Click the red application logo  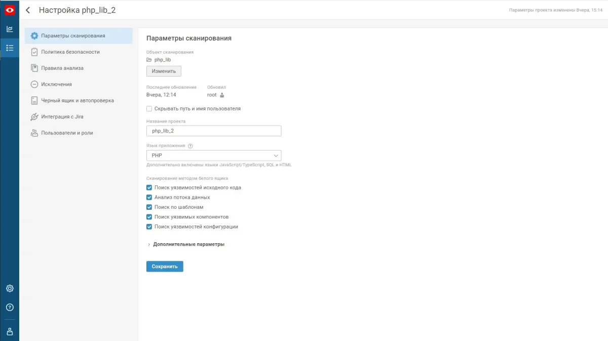pos(9,9)
